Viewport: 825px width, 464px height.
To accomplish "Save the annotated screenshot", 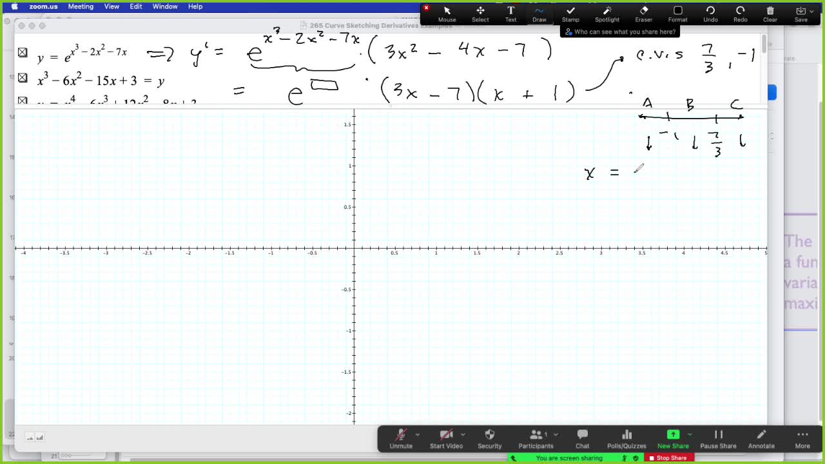I will [x=801, y=14].
